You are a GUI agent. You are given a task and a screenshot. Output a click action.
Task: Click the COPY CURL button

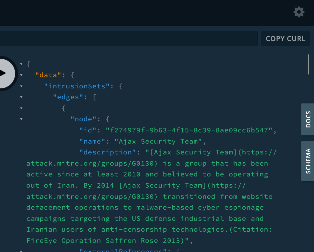pos(285,39)
